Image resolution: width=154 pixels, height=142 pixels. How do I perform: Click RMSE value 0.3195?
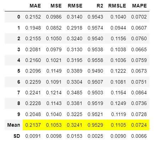pos(75,60)
